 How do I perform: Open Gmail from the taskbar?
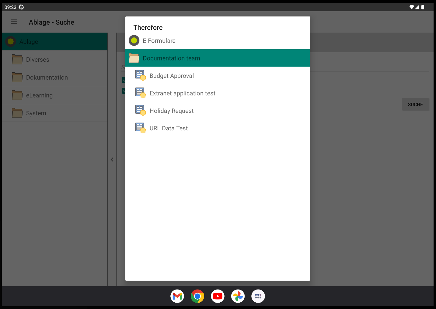coord(177,296)
